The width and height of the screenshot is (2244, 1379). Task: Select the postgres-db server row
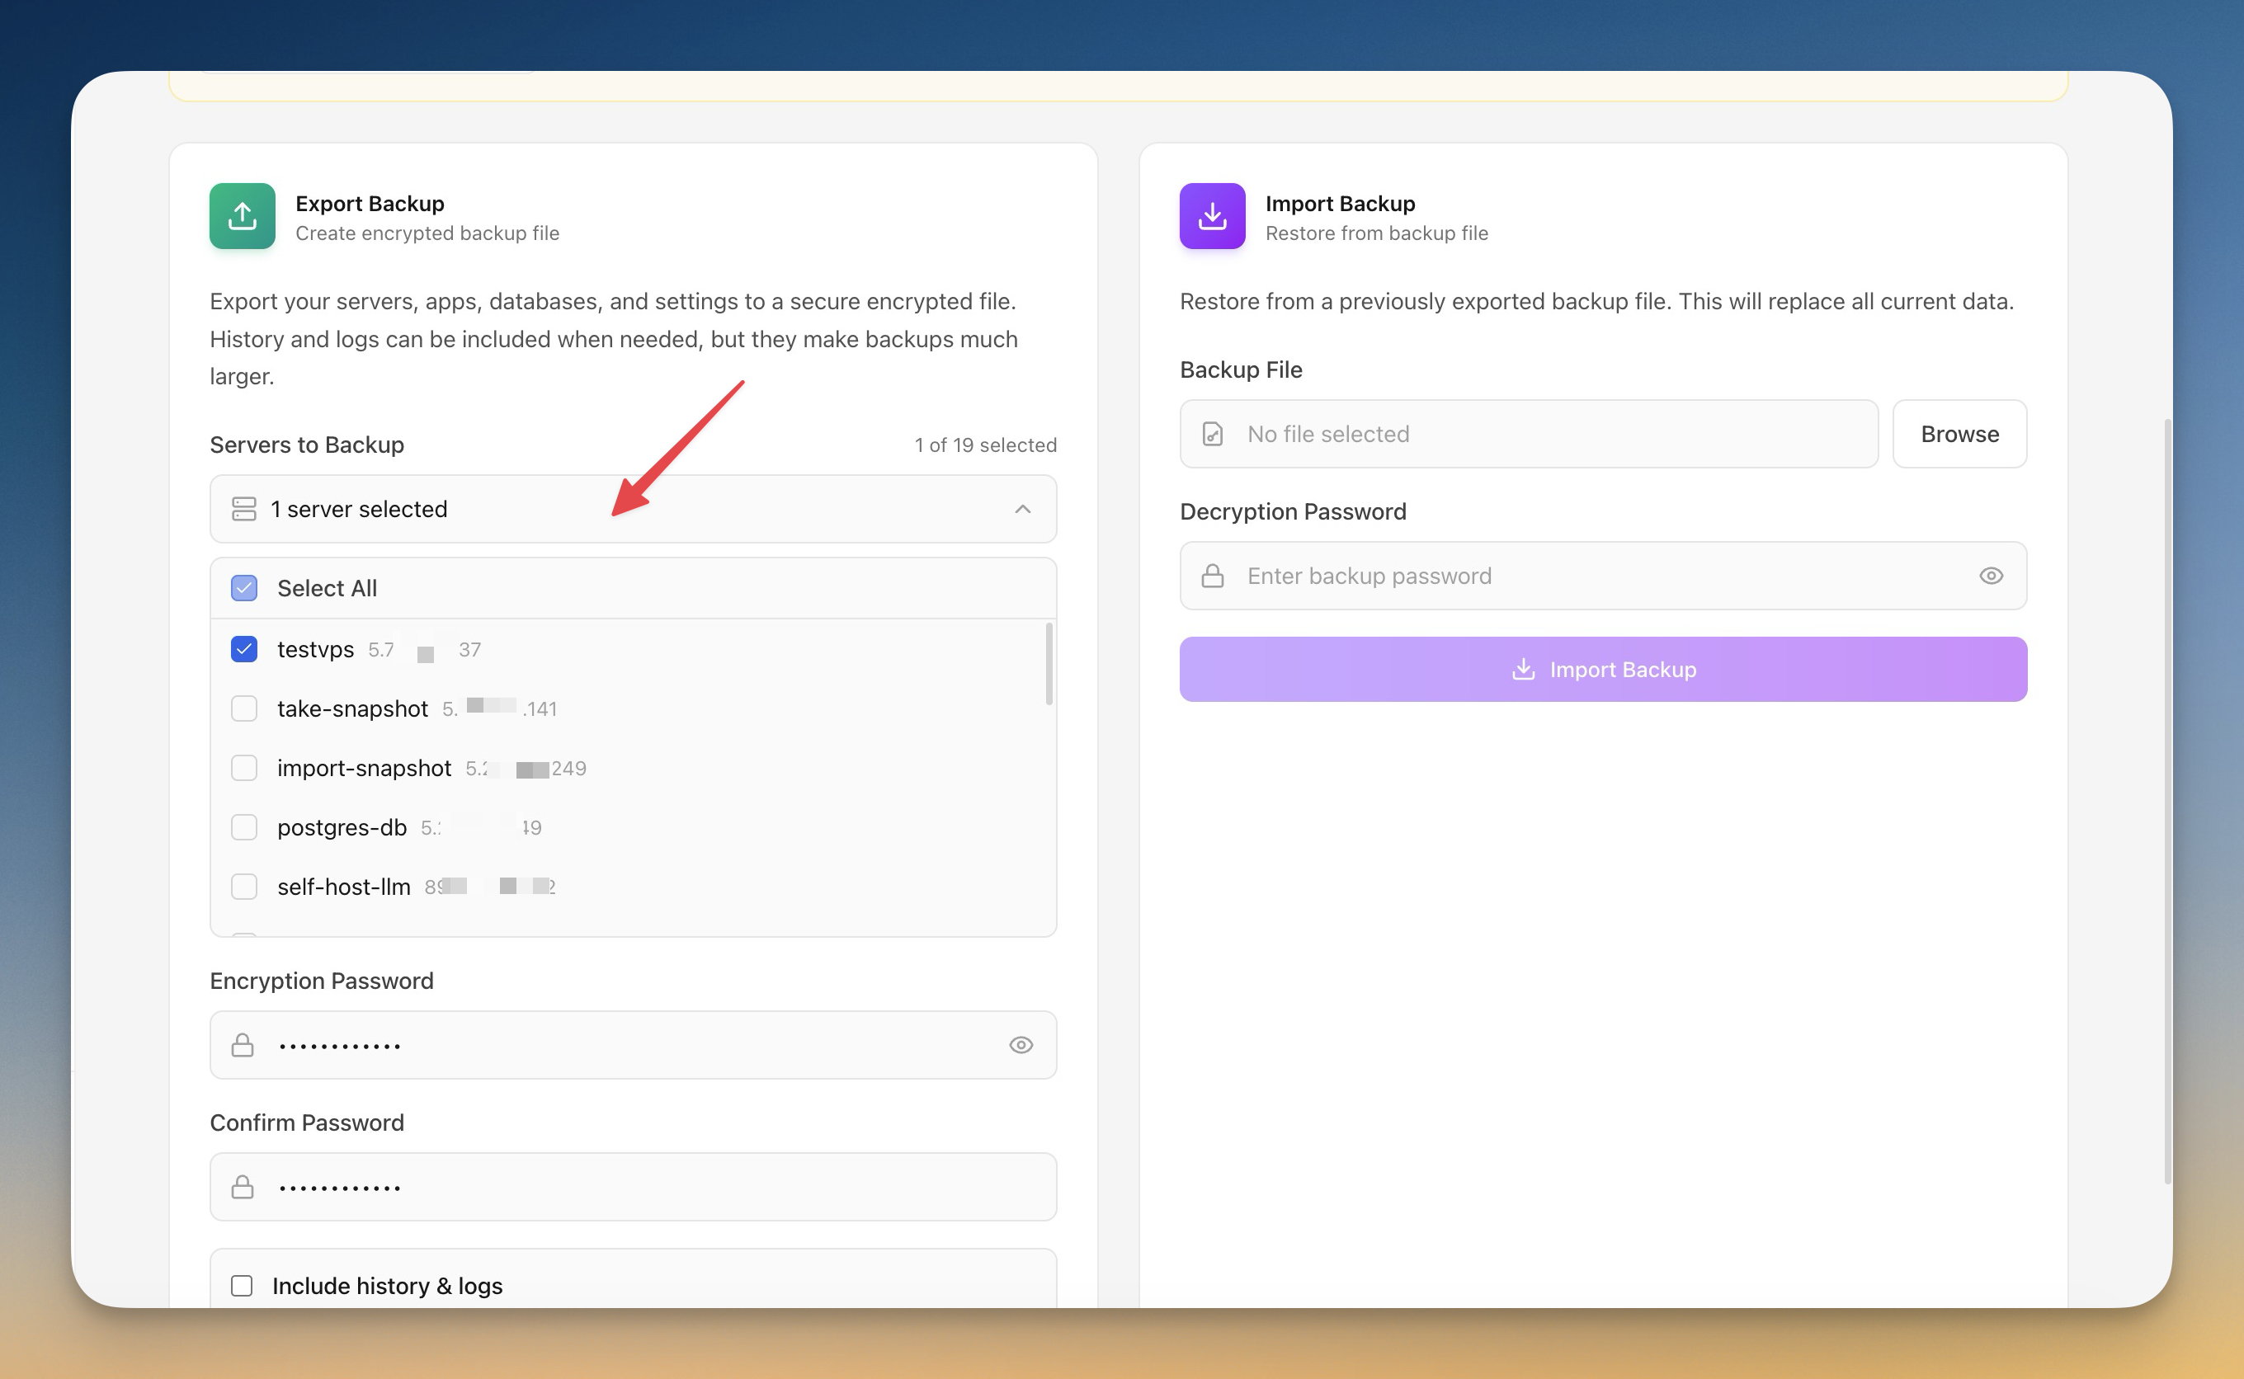pyautogui.click(x=342, y=827)
